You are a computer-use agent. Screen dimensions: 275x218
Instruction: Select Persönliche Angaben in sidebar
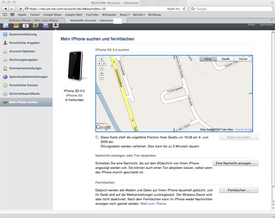point(26,43)
